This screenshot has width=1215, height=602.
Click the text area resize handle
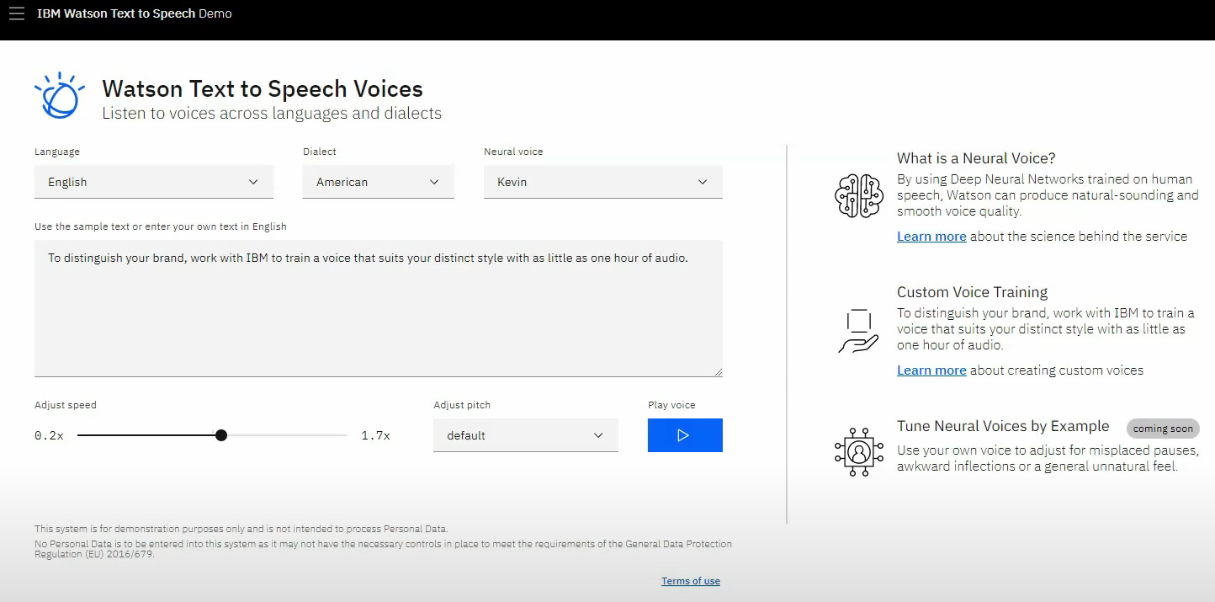click(718, 371)
